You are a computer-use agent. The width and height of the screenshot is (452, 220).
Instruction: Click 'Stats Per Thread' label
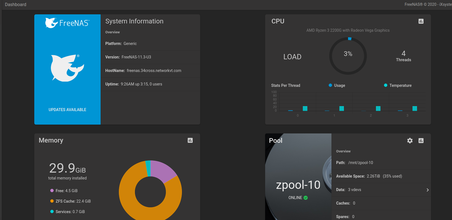pos(286,85)
